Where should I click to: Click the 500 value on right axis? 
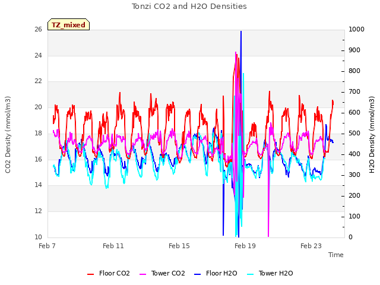[x=354, y=133]
